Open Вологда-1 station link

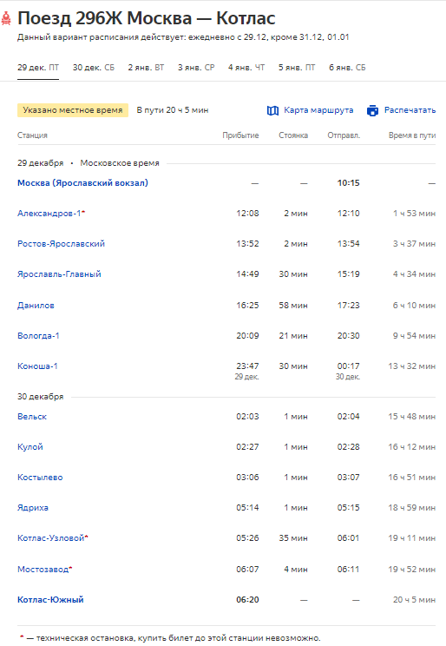tap(38, 335)
